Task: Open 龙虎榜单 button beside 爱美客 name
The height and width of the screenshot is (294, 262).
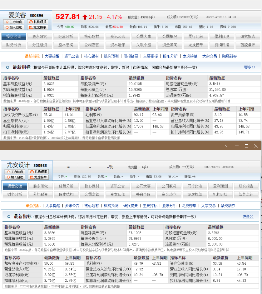Action: (38, 27)
